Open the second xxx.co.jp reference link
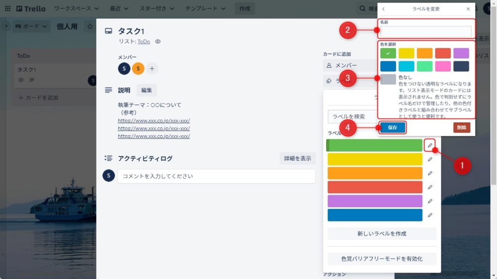The image size is (497, 279). pos(154,128)
